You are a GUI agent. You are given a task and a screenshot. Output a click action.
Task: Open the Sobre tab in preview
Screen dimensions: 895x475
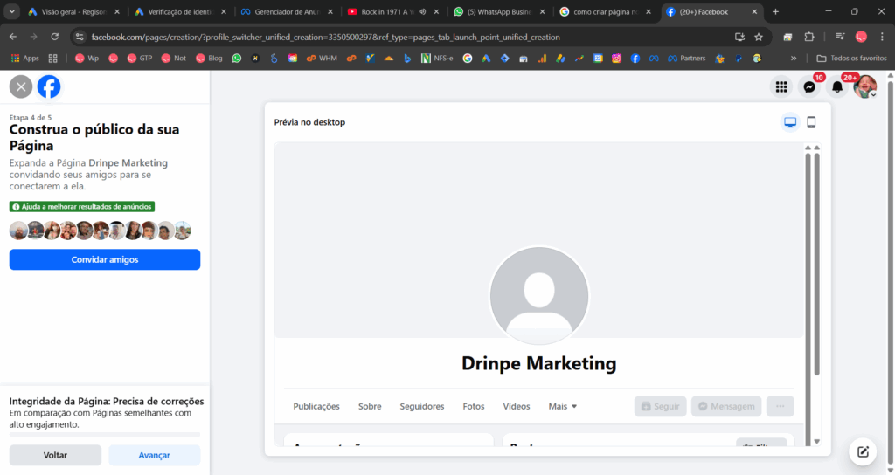370,406
